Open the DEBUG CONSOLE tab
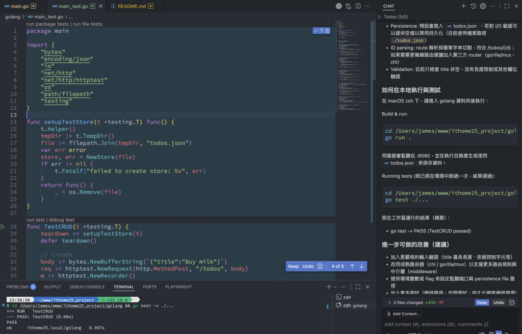 87,287
